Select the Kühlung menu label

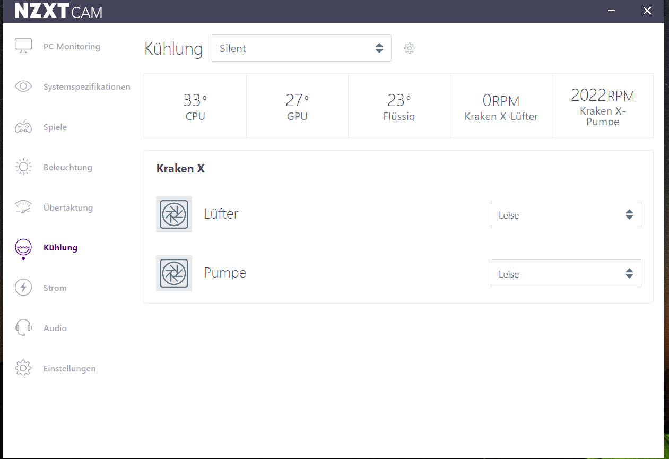(60, 247)
